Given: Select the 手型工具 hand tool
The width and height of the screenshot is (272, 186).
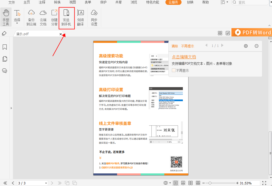Looking at the screenshot, I should click(6, 17).
